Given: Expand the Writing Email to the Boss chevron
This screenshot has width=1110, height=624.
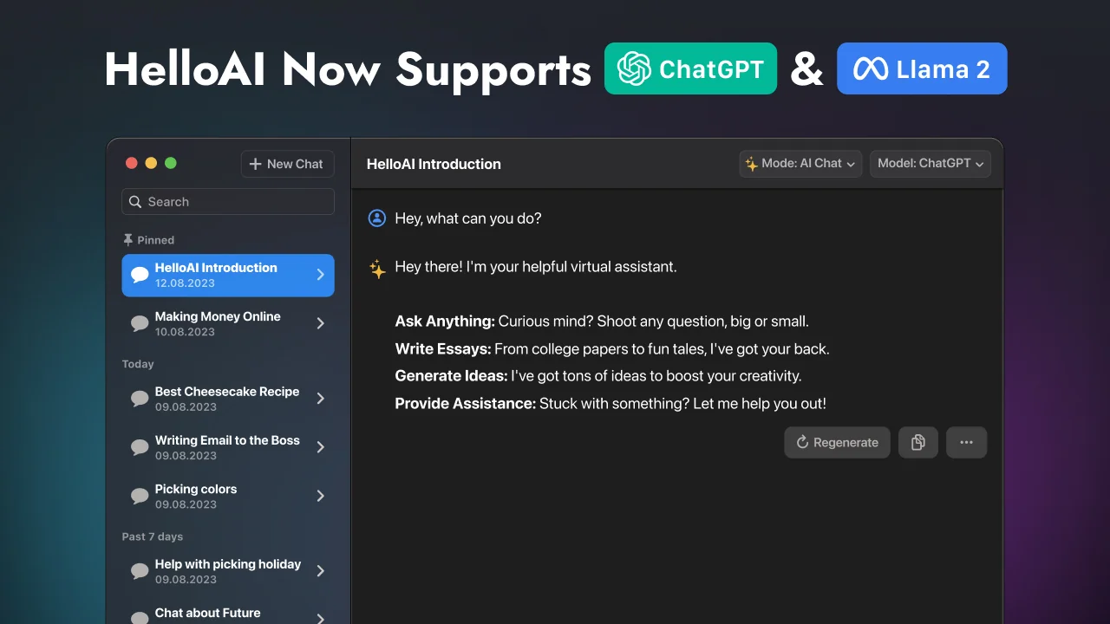Looking at the screenshot, I should pos(320,447).
